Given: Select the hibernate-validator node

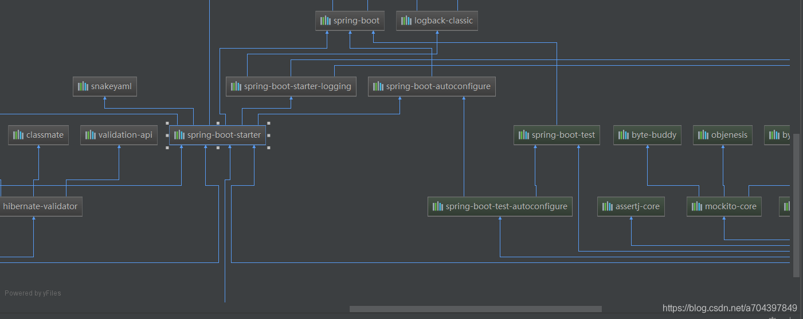Looking at the screenshot, I should pyautogui.click(x=40, y=206).
